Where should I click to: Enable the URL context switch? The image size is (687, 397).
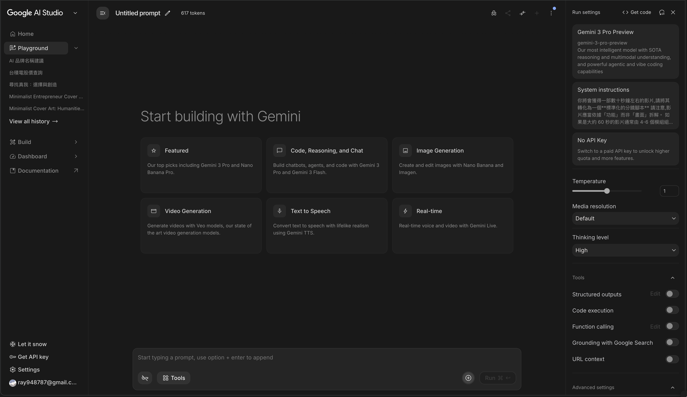click(672, 359)
